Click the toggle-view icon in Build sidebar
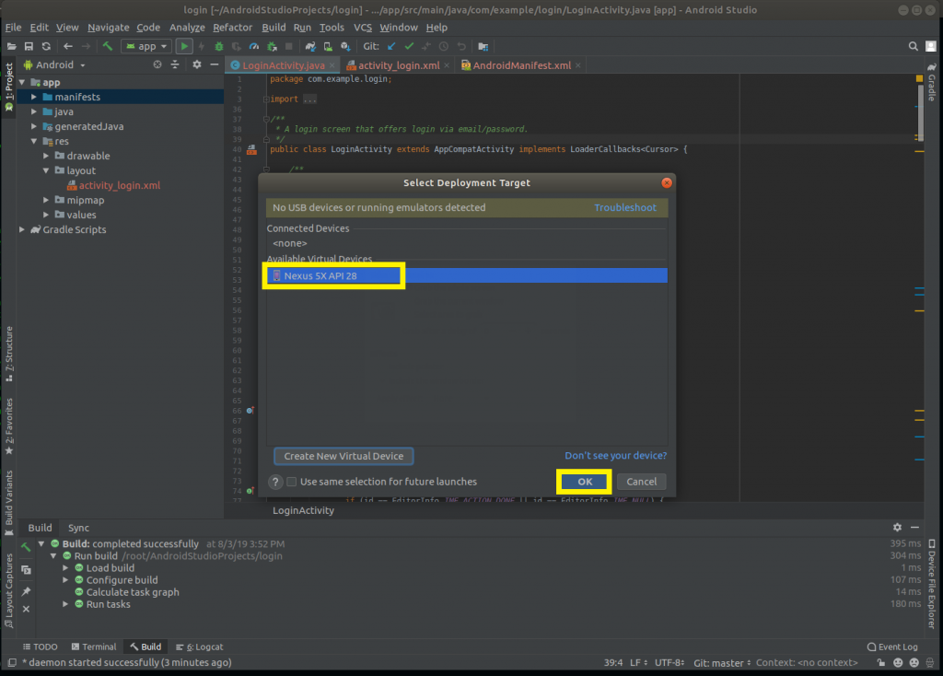The width and height of the screenshot is (943, 676). (26, 569)
